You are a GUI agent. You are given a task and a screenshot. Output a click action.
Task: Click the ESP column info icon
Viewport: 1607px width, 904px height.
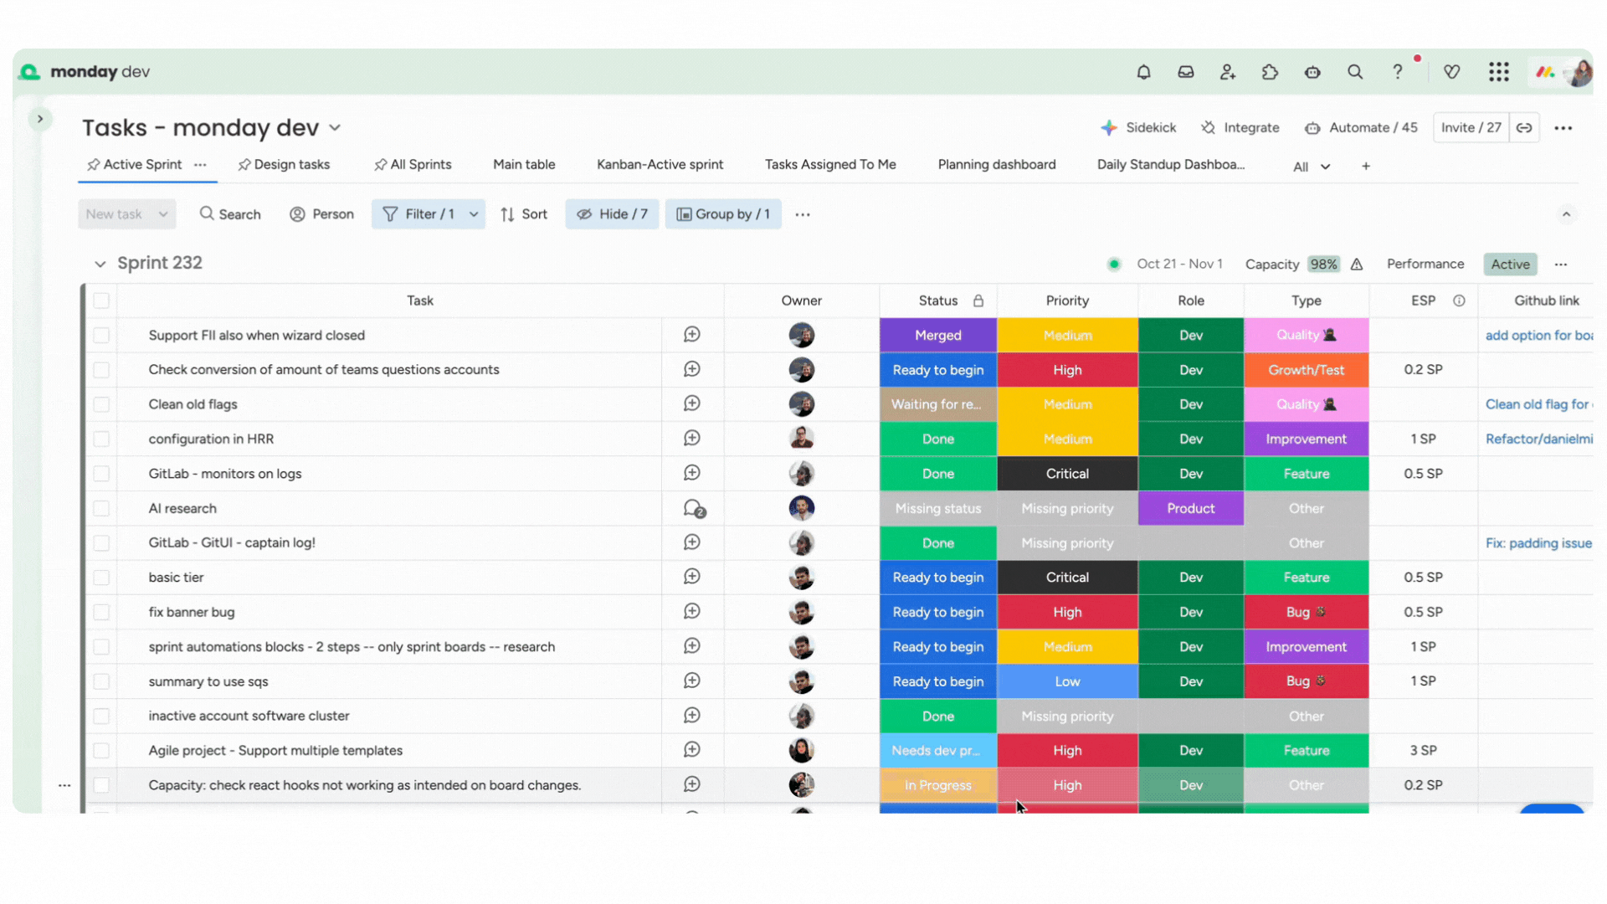pos(1459,300)
